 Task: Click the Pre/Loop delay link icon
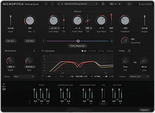click(x=135, y=62)
